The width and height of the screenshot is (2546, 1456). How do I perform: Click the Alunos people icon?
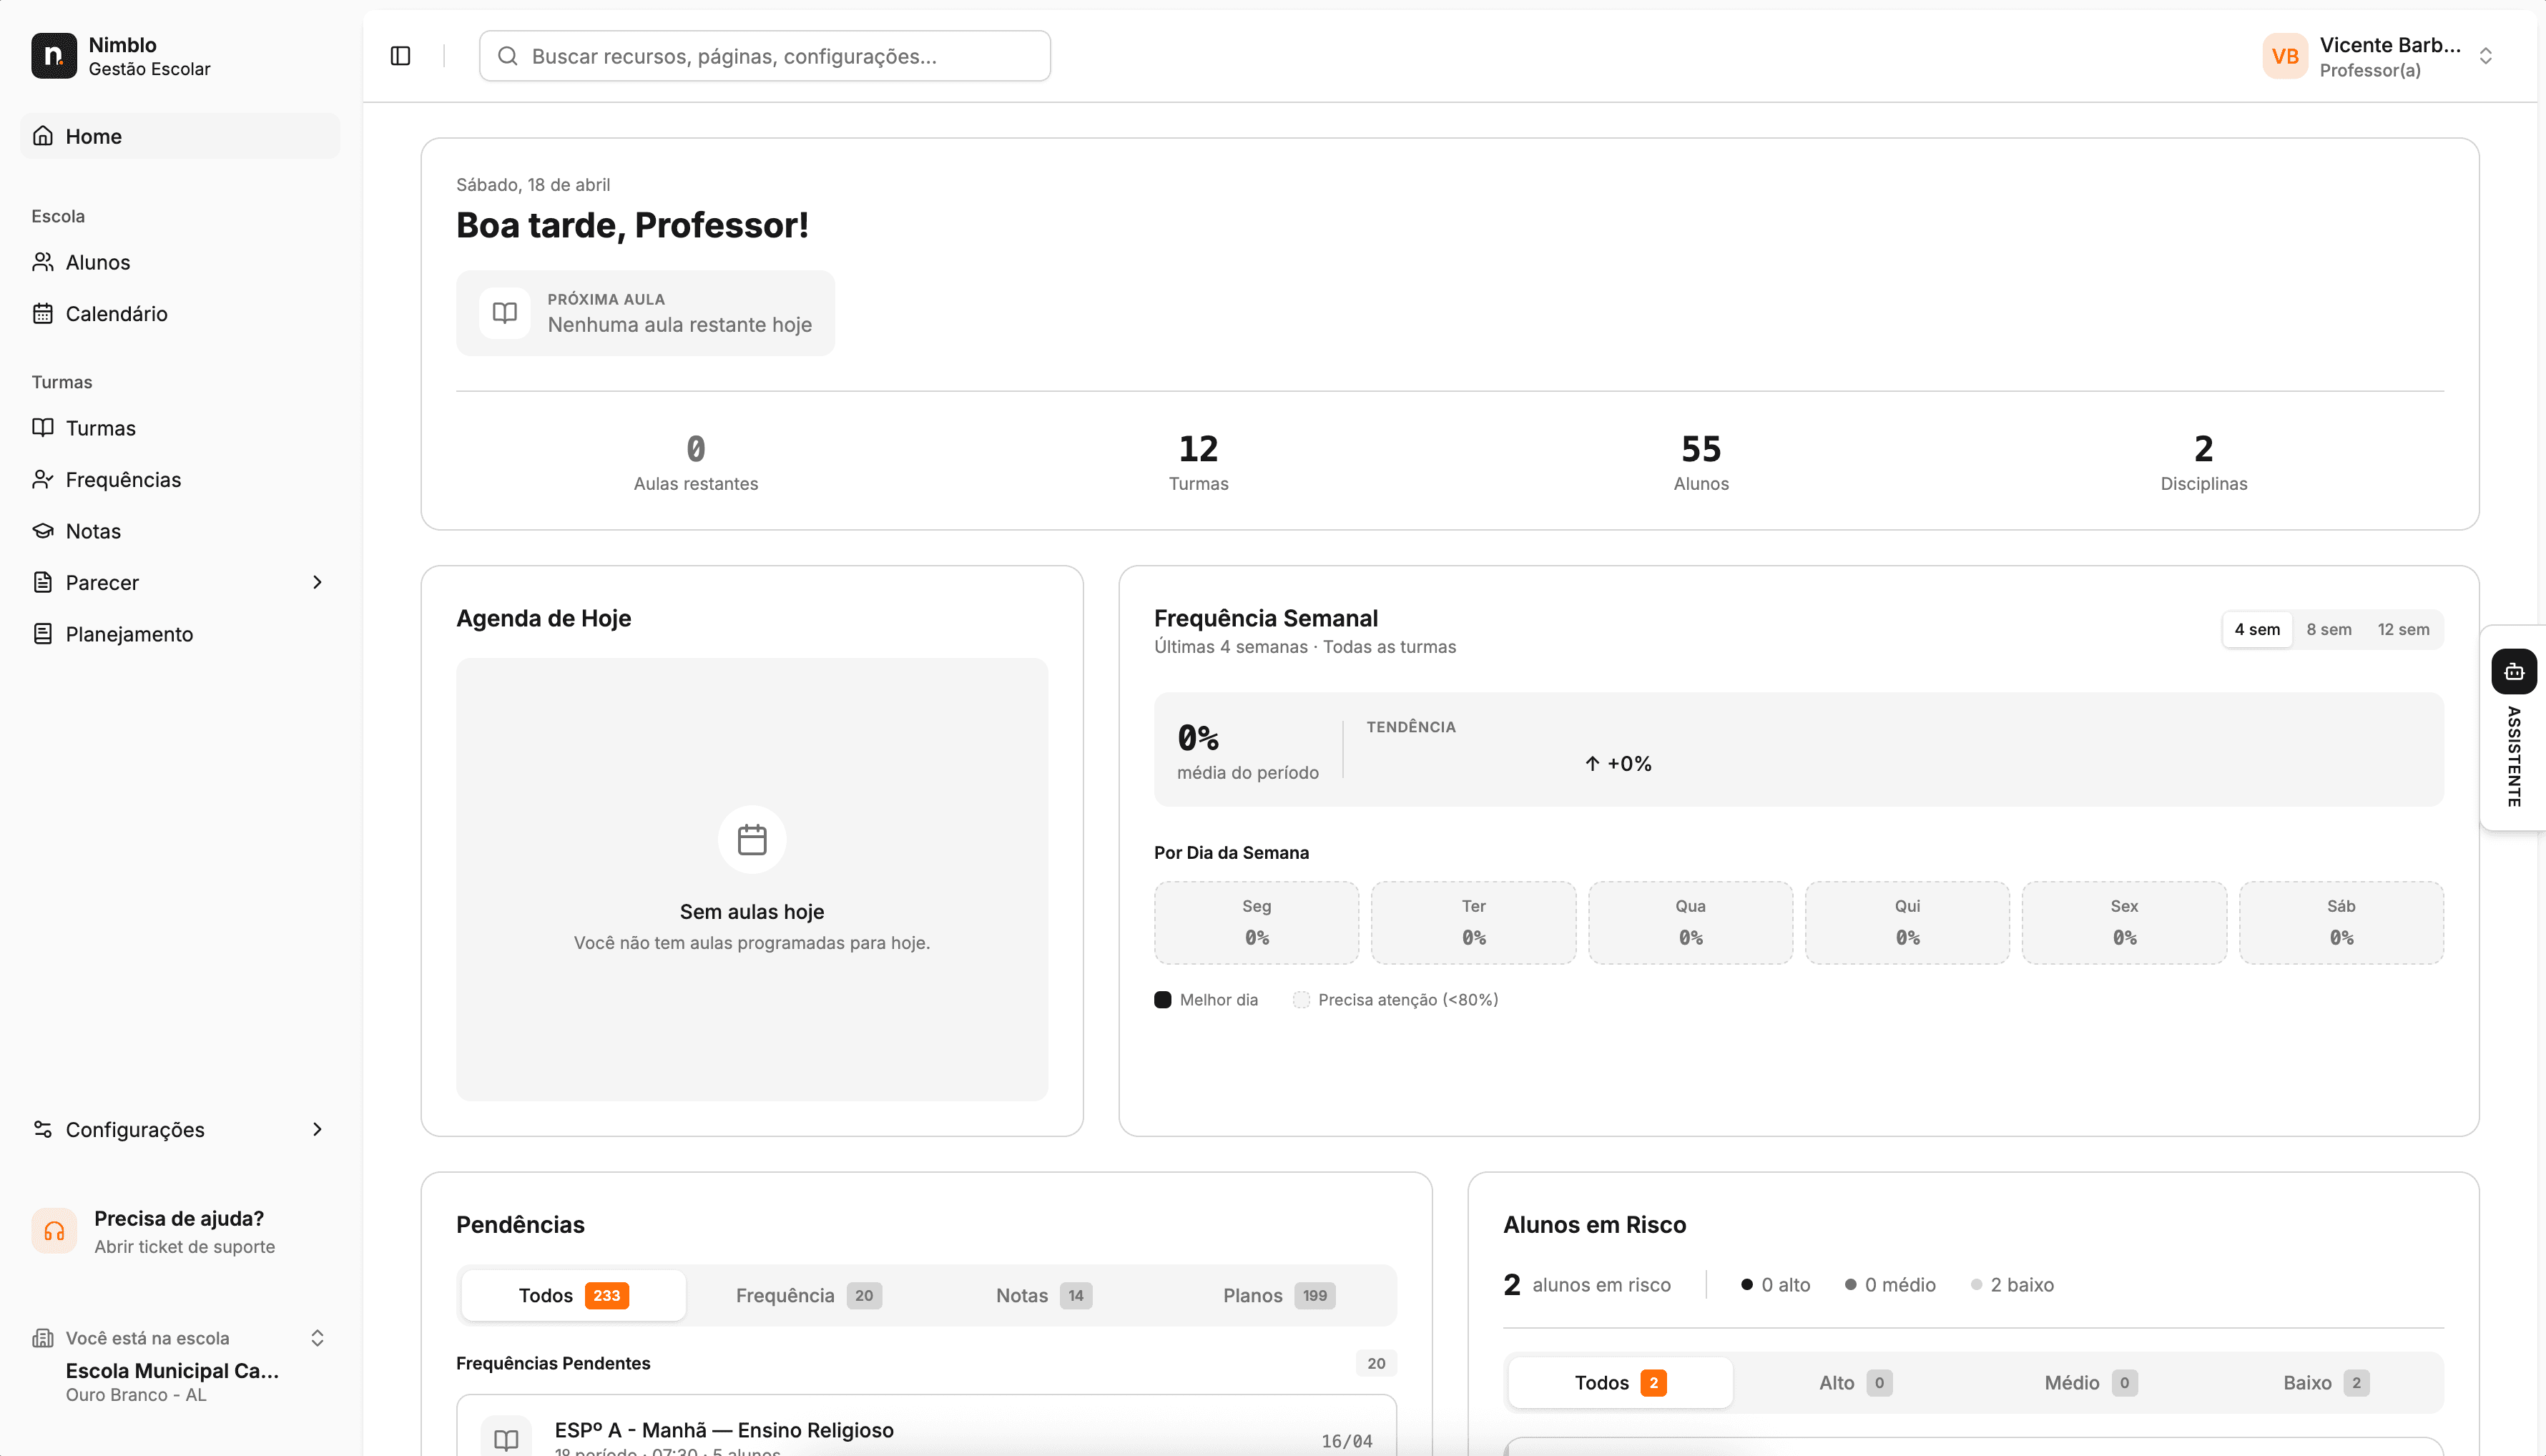[43, 262]
